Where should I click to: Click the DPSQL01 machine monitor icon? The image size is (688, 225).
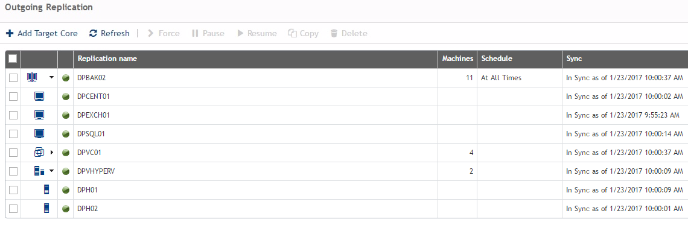tap(39, 134)
